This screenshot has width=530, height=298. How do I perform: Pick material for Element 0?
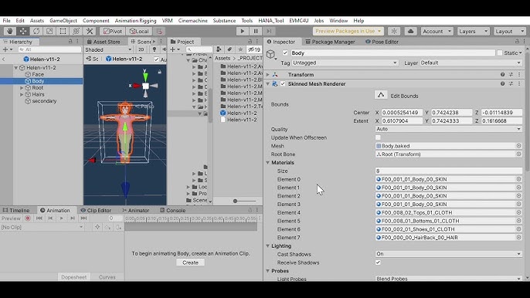pyautogui.click(x=519, y=179)
